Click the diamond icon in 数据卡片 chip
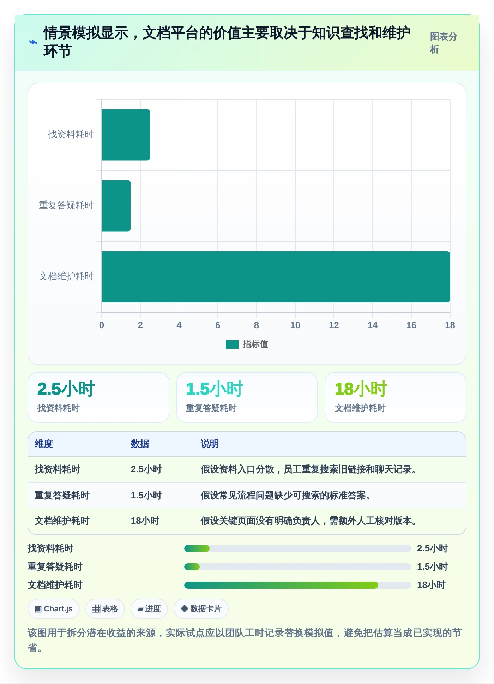This screenshot has width=494, height=684. [x=184, y=608]
